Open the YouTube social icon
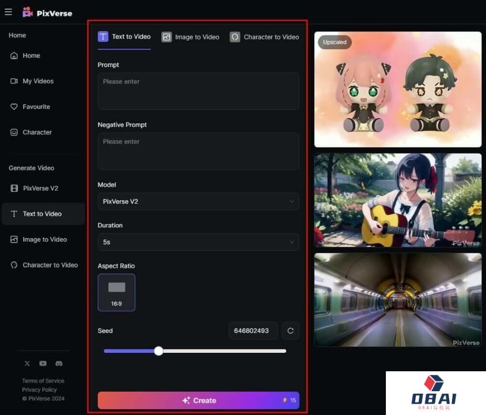The height and width of the screenshot is (415, 486). (43, 363)
